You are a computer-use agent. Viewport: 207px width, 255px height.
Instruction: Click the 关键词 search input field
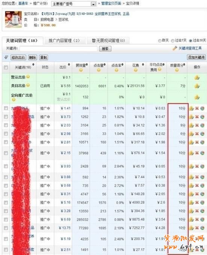point(59,48)
